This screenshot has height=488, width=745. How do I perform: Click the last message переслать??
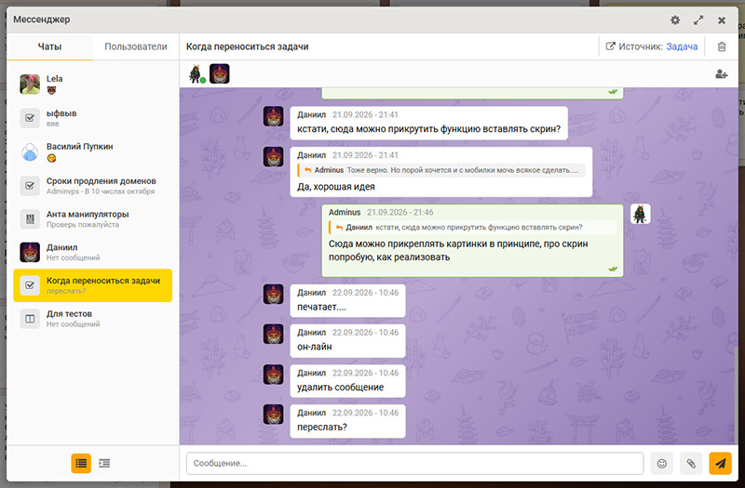click(x=347, y=421)
